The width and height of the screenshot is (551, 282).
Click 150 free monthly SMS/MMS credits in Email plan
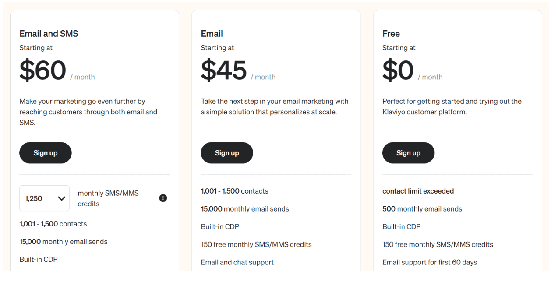(x=256, y=244)
